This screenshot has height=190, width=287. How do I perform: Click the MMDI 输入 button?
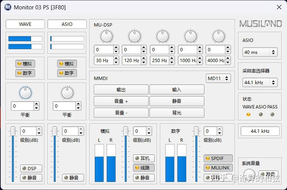pos(177,90)
